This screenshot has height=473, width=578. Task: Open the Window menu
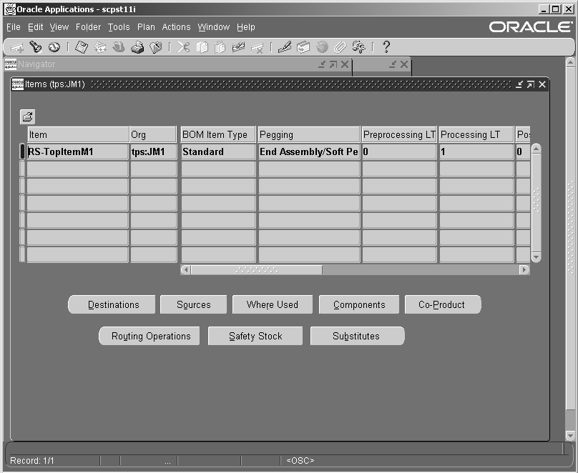(213, 27)
